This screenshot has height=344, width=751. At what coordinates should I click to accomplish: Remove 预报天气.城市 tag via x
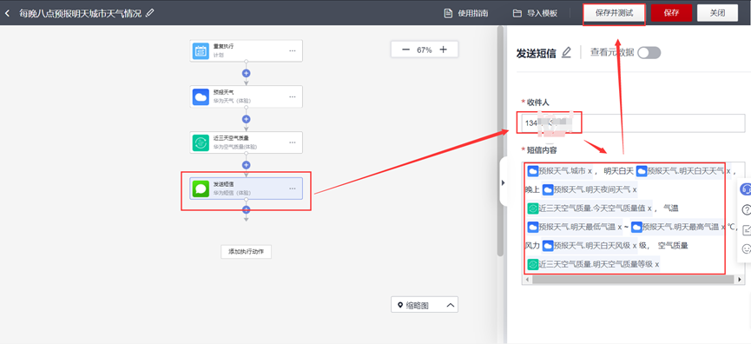click(590, 170)
